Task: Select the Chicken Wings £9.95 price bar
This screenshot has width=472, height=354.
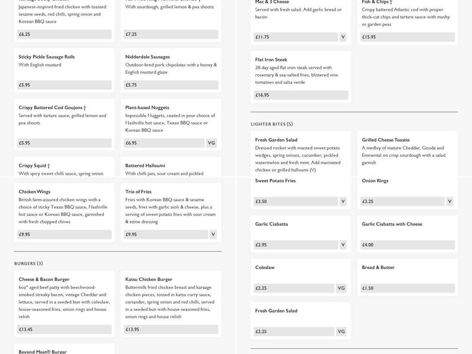Action: tap(64, 234)
